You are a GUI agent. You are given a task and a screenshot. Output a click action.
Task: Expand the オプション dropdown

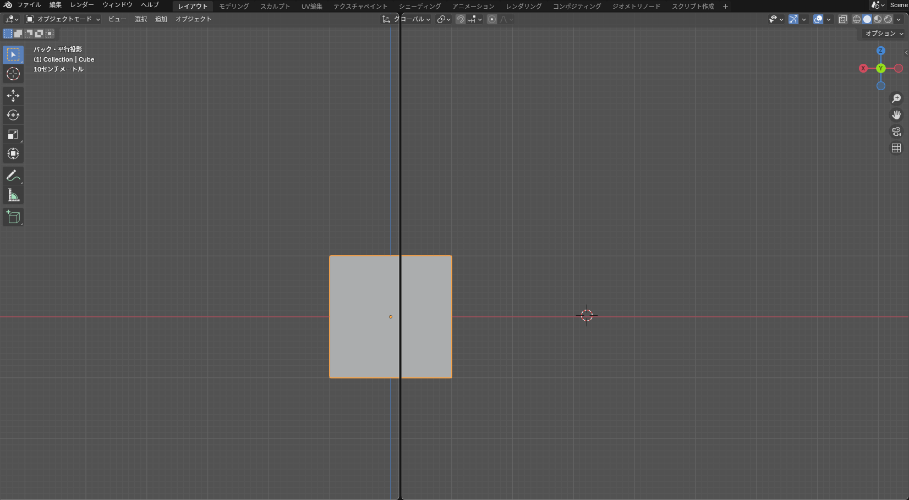884,34
